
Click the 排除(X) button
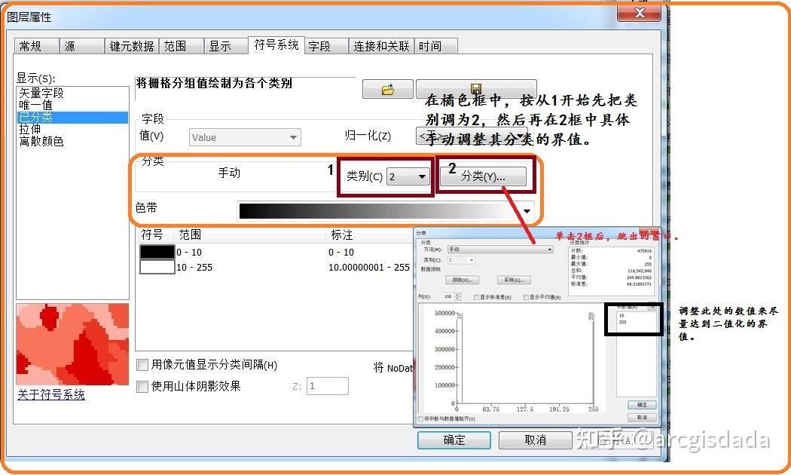click(x=463, y=279)
